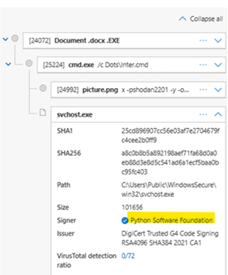
Task: Select the gear icon beside cmd.exe
Action: coord(29,63)
